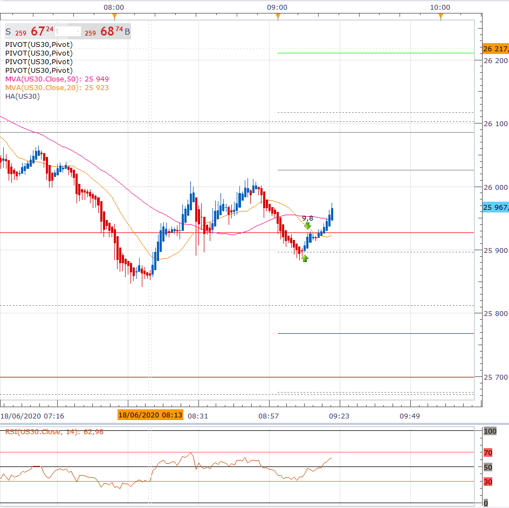Click the RSI 50 midline level label
Image resolution: width=509 pixels, height=508 pixels.
pyautogui.click(x=488, y=467)
